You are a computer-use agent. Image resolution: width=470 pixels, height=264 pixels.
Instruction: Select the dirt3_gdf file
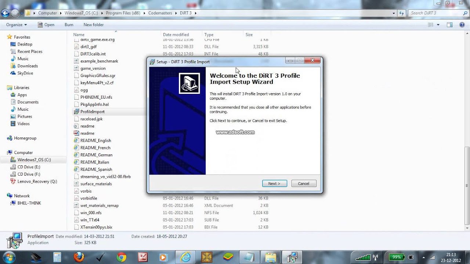pos(88,47)
